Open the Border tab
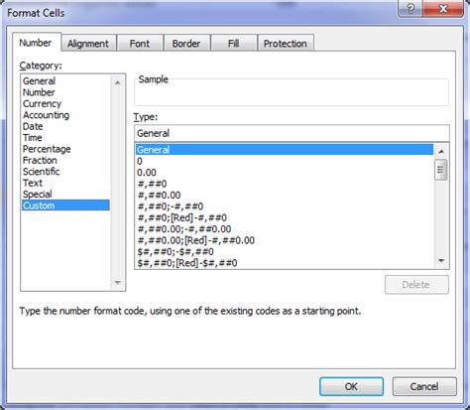The width and height of the screenshot is (470, 410). [x=186, y=44]
